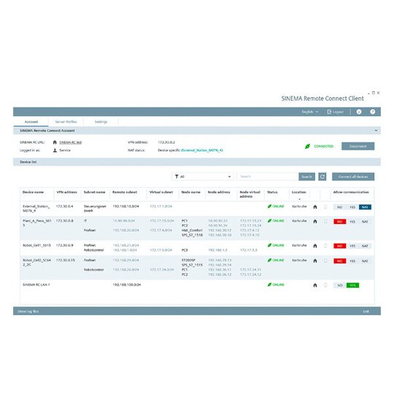Open the help question mark icon
Screen dimensions: 394x394
pyautogui.click(x=372, y=112)
